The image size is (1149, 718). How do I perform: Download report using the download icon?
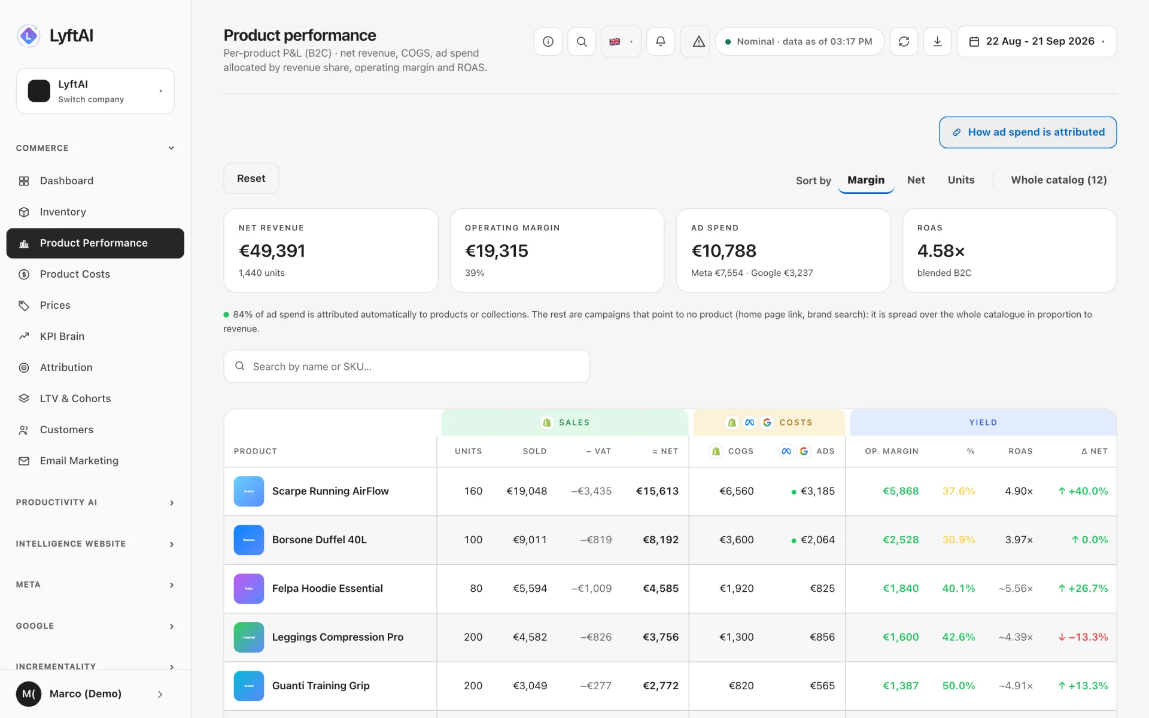pos(937,41)
